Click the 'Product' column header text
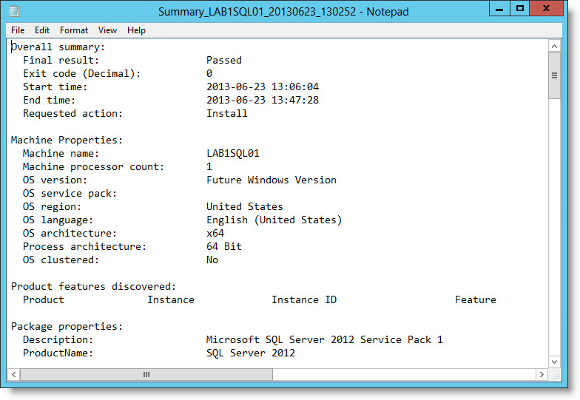Screen dimensions: 580x400 (43, 300)
